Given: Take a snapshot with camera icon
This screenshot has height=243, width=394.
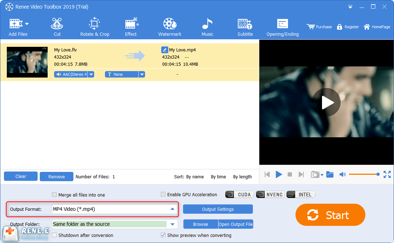Looking at the screenshot, I should pyautogui.click(x=315, y=174).
